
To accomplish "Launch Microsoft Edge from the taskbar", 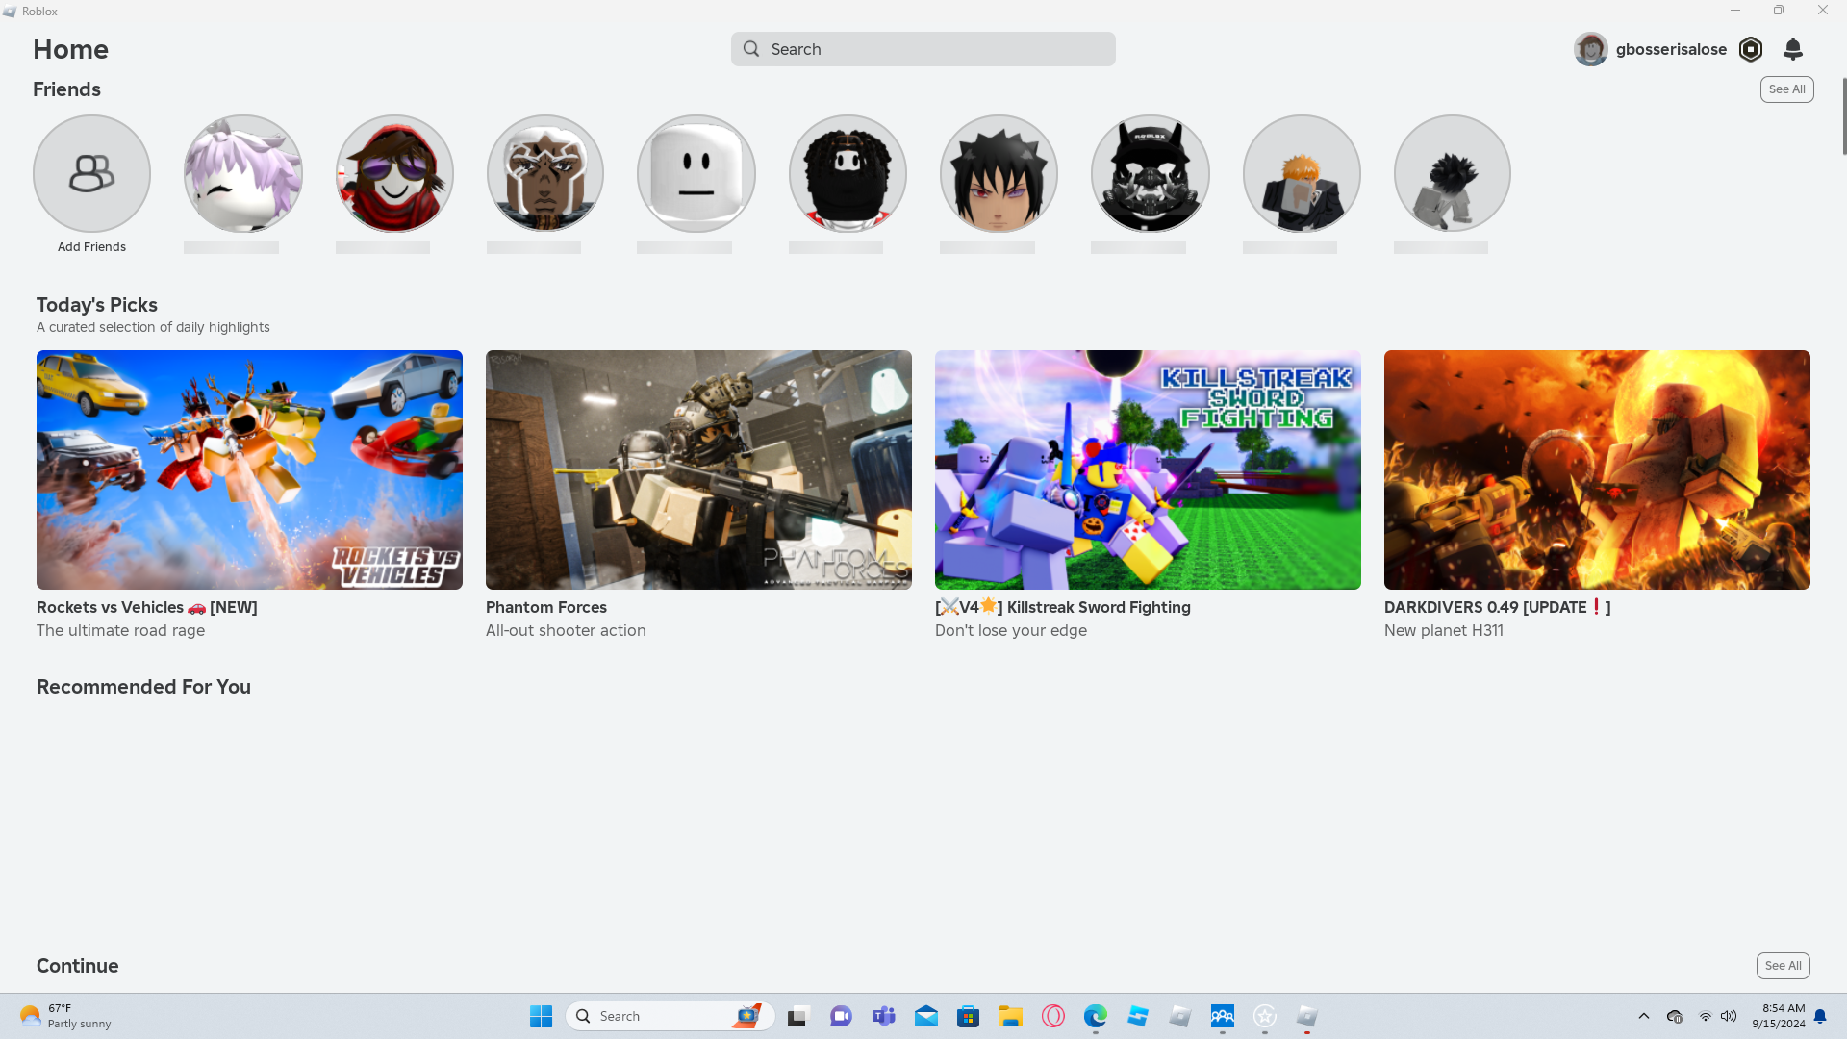I will pyautogui.click(x=1096, y=1016).
